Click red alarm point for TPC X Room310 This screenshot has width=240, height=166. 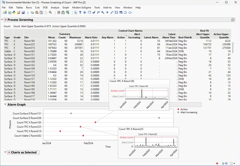60,131
